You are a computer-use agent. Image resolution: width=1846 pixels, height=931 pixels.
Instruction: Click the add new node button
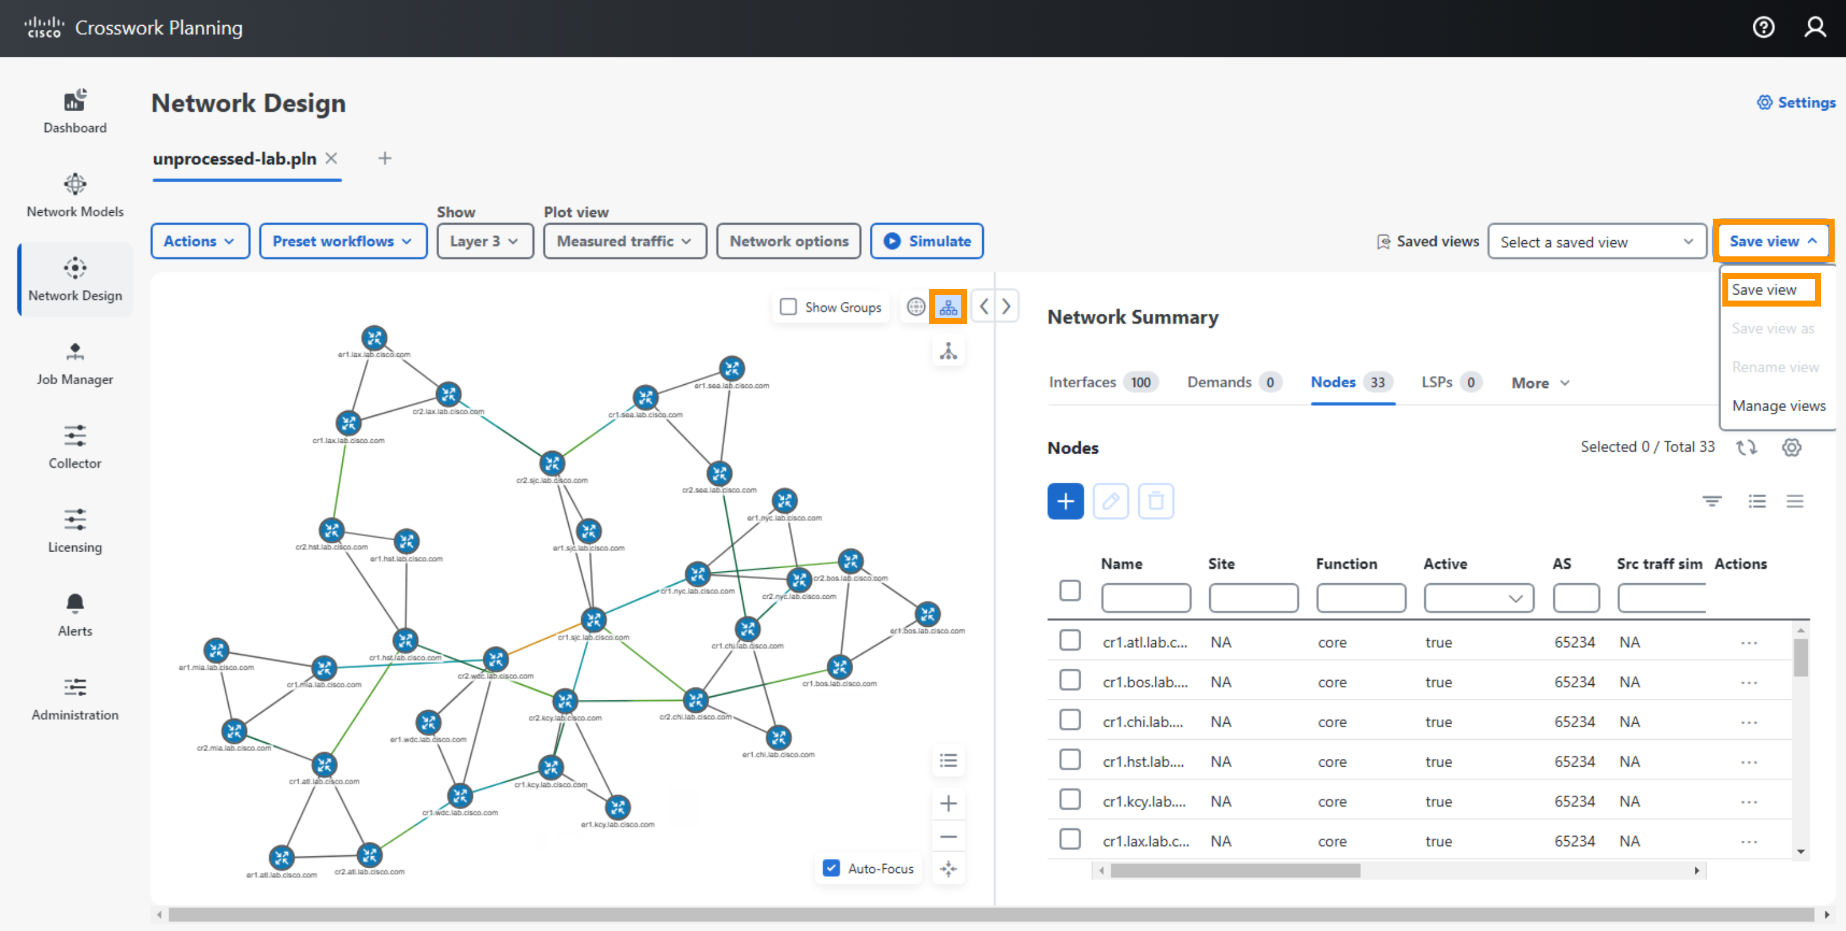coord(1065,500)
